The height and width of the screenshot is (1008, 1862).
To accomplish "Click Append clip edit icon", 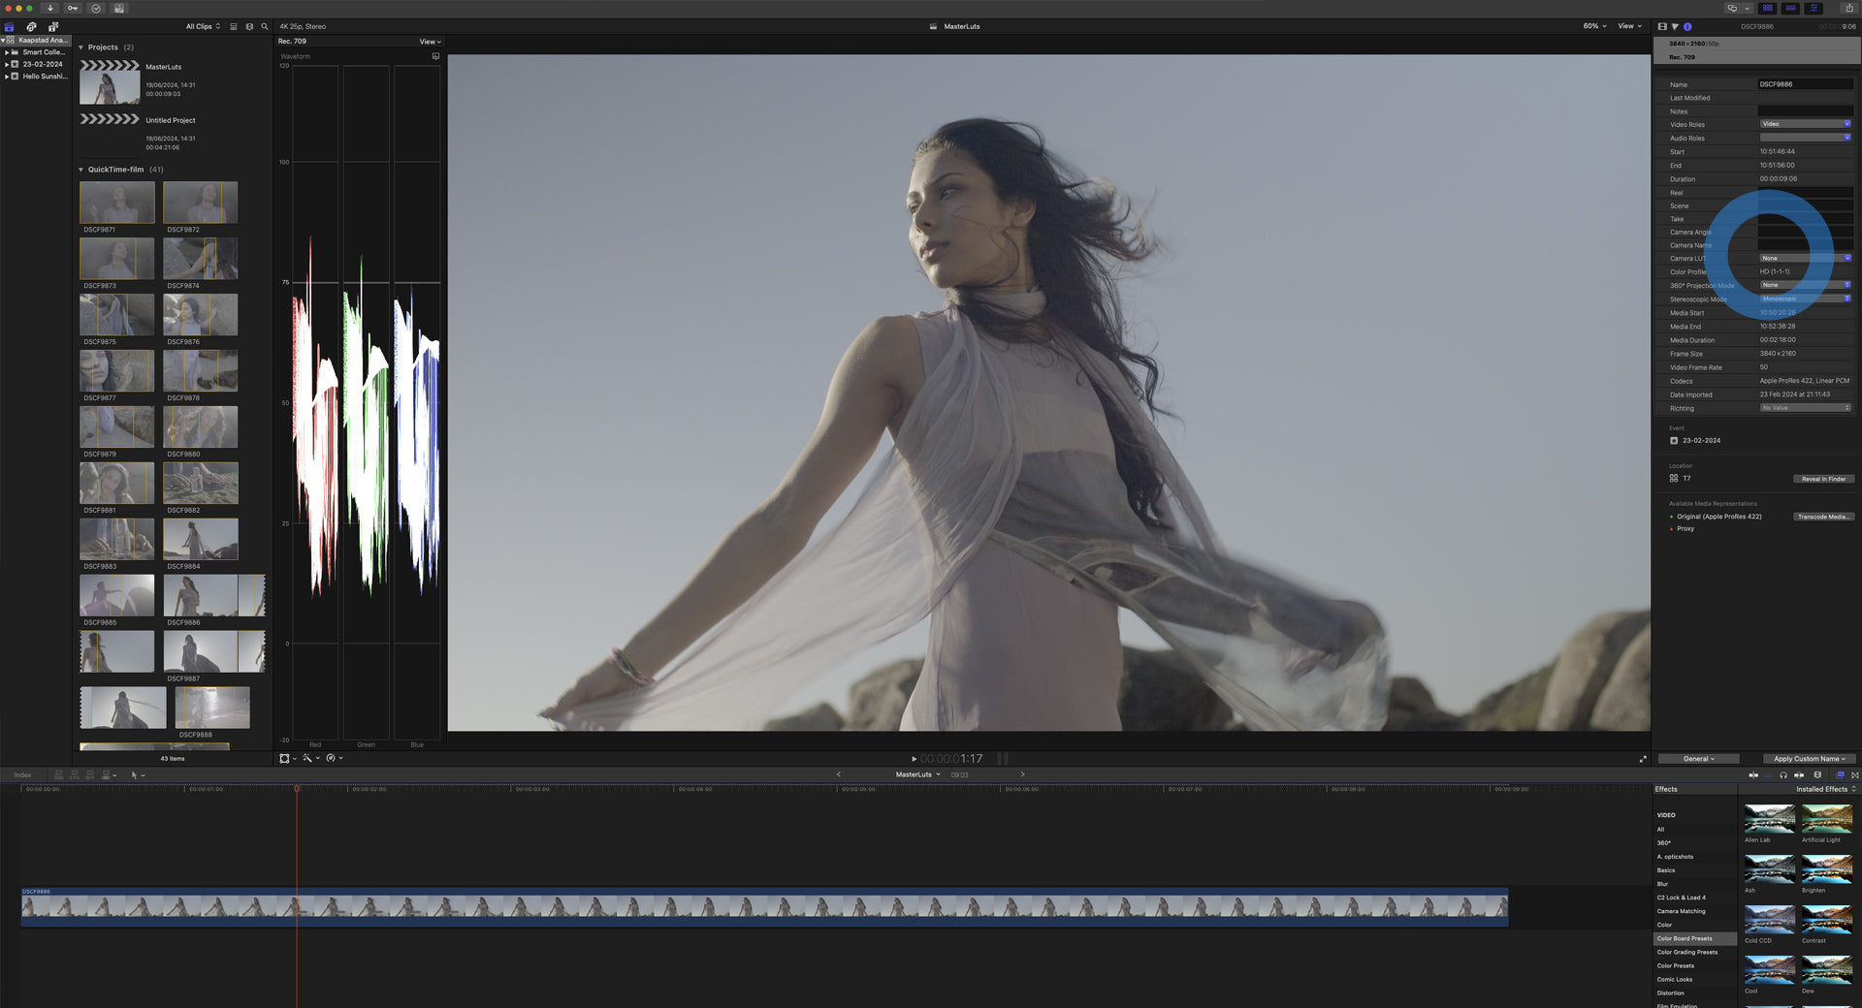I will point(90,774).
